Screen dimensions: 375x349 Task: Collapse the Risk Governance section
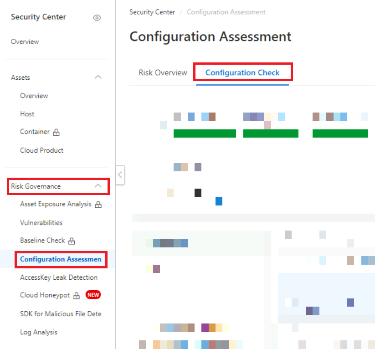98,186
